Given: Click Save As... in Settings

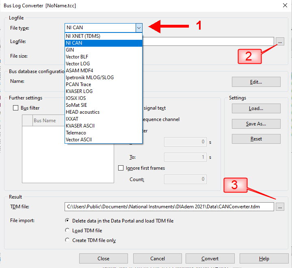Looking at the screenshot, I should pos(256,124).
